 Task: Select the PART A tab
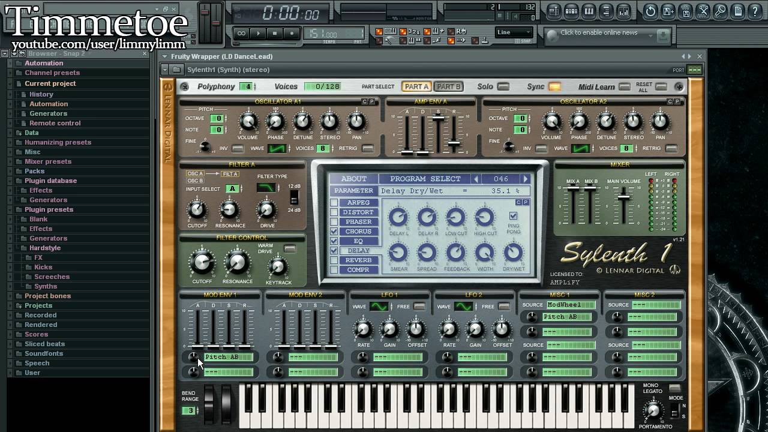pyautogui.click(x=416, y=87)
